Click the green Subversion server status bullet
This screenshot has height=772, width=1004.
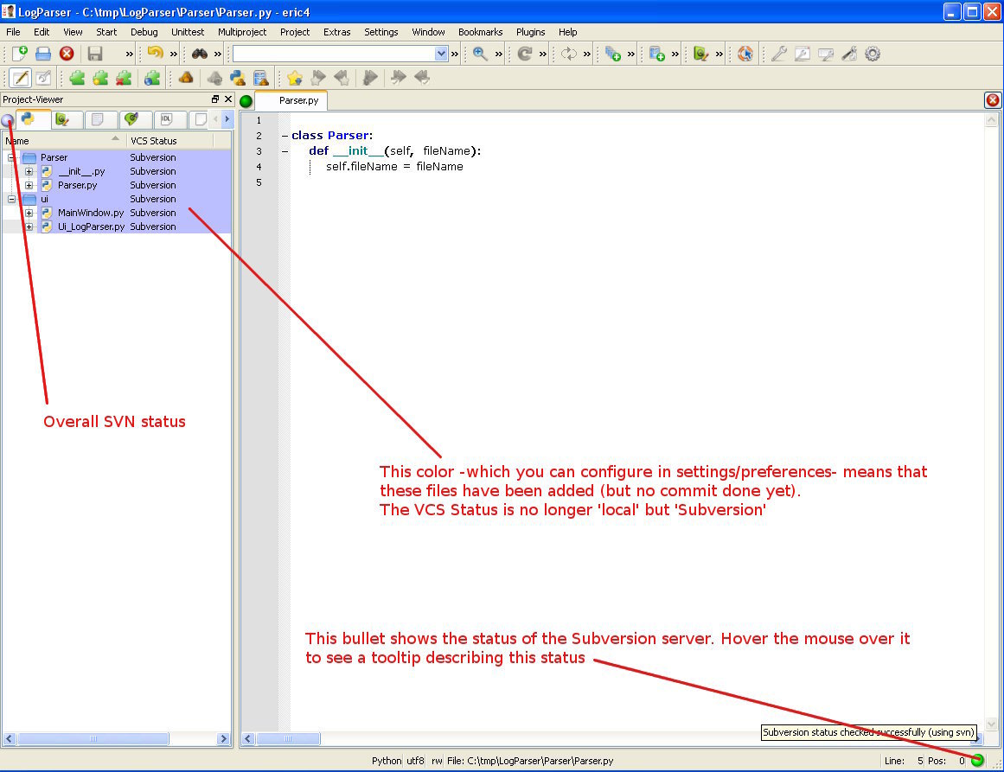click(977, 761)
